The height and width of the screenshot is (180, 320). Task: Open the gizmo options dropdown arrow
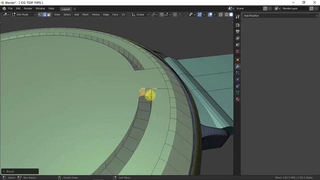point(204,14)
